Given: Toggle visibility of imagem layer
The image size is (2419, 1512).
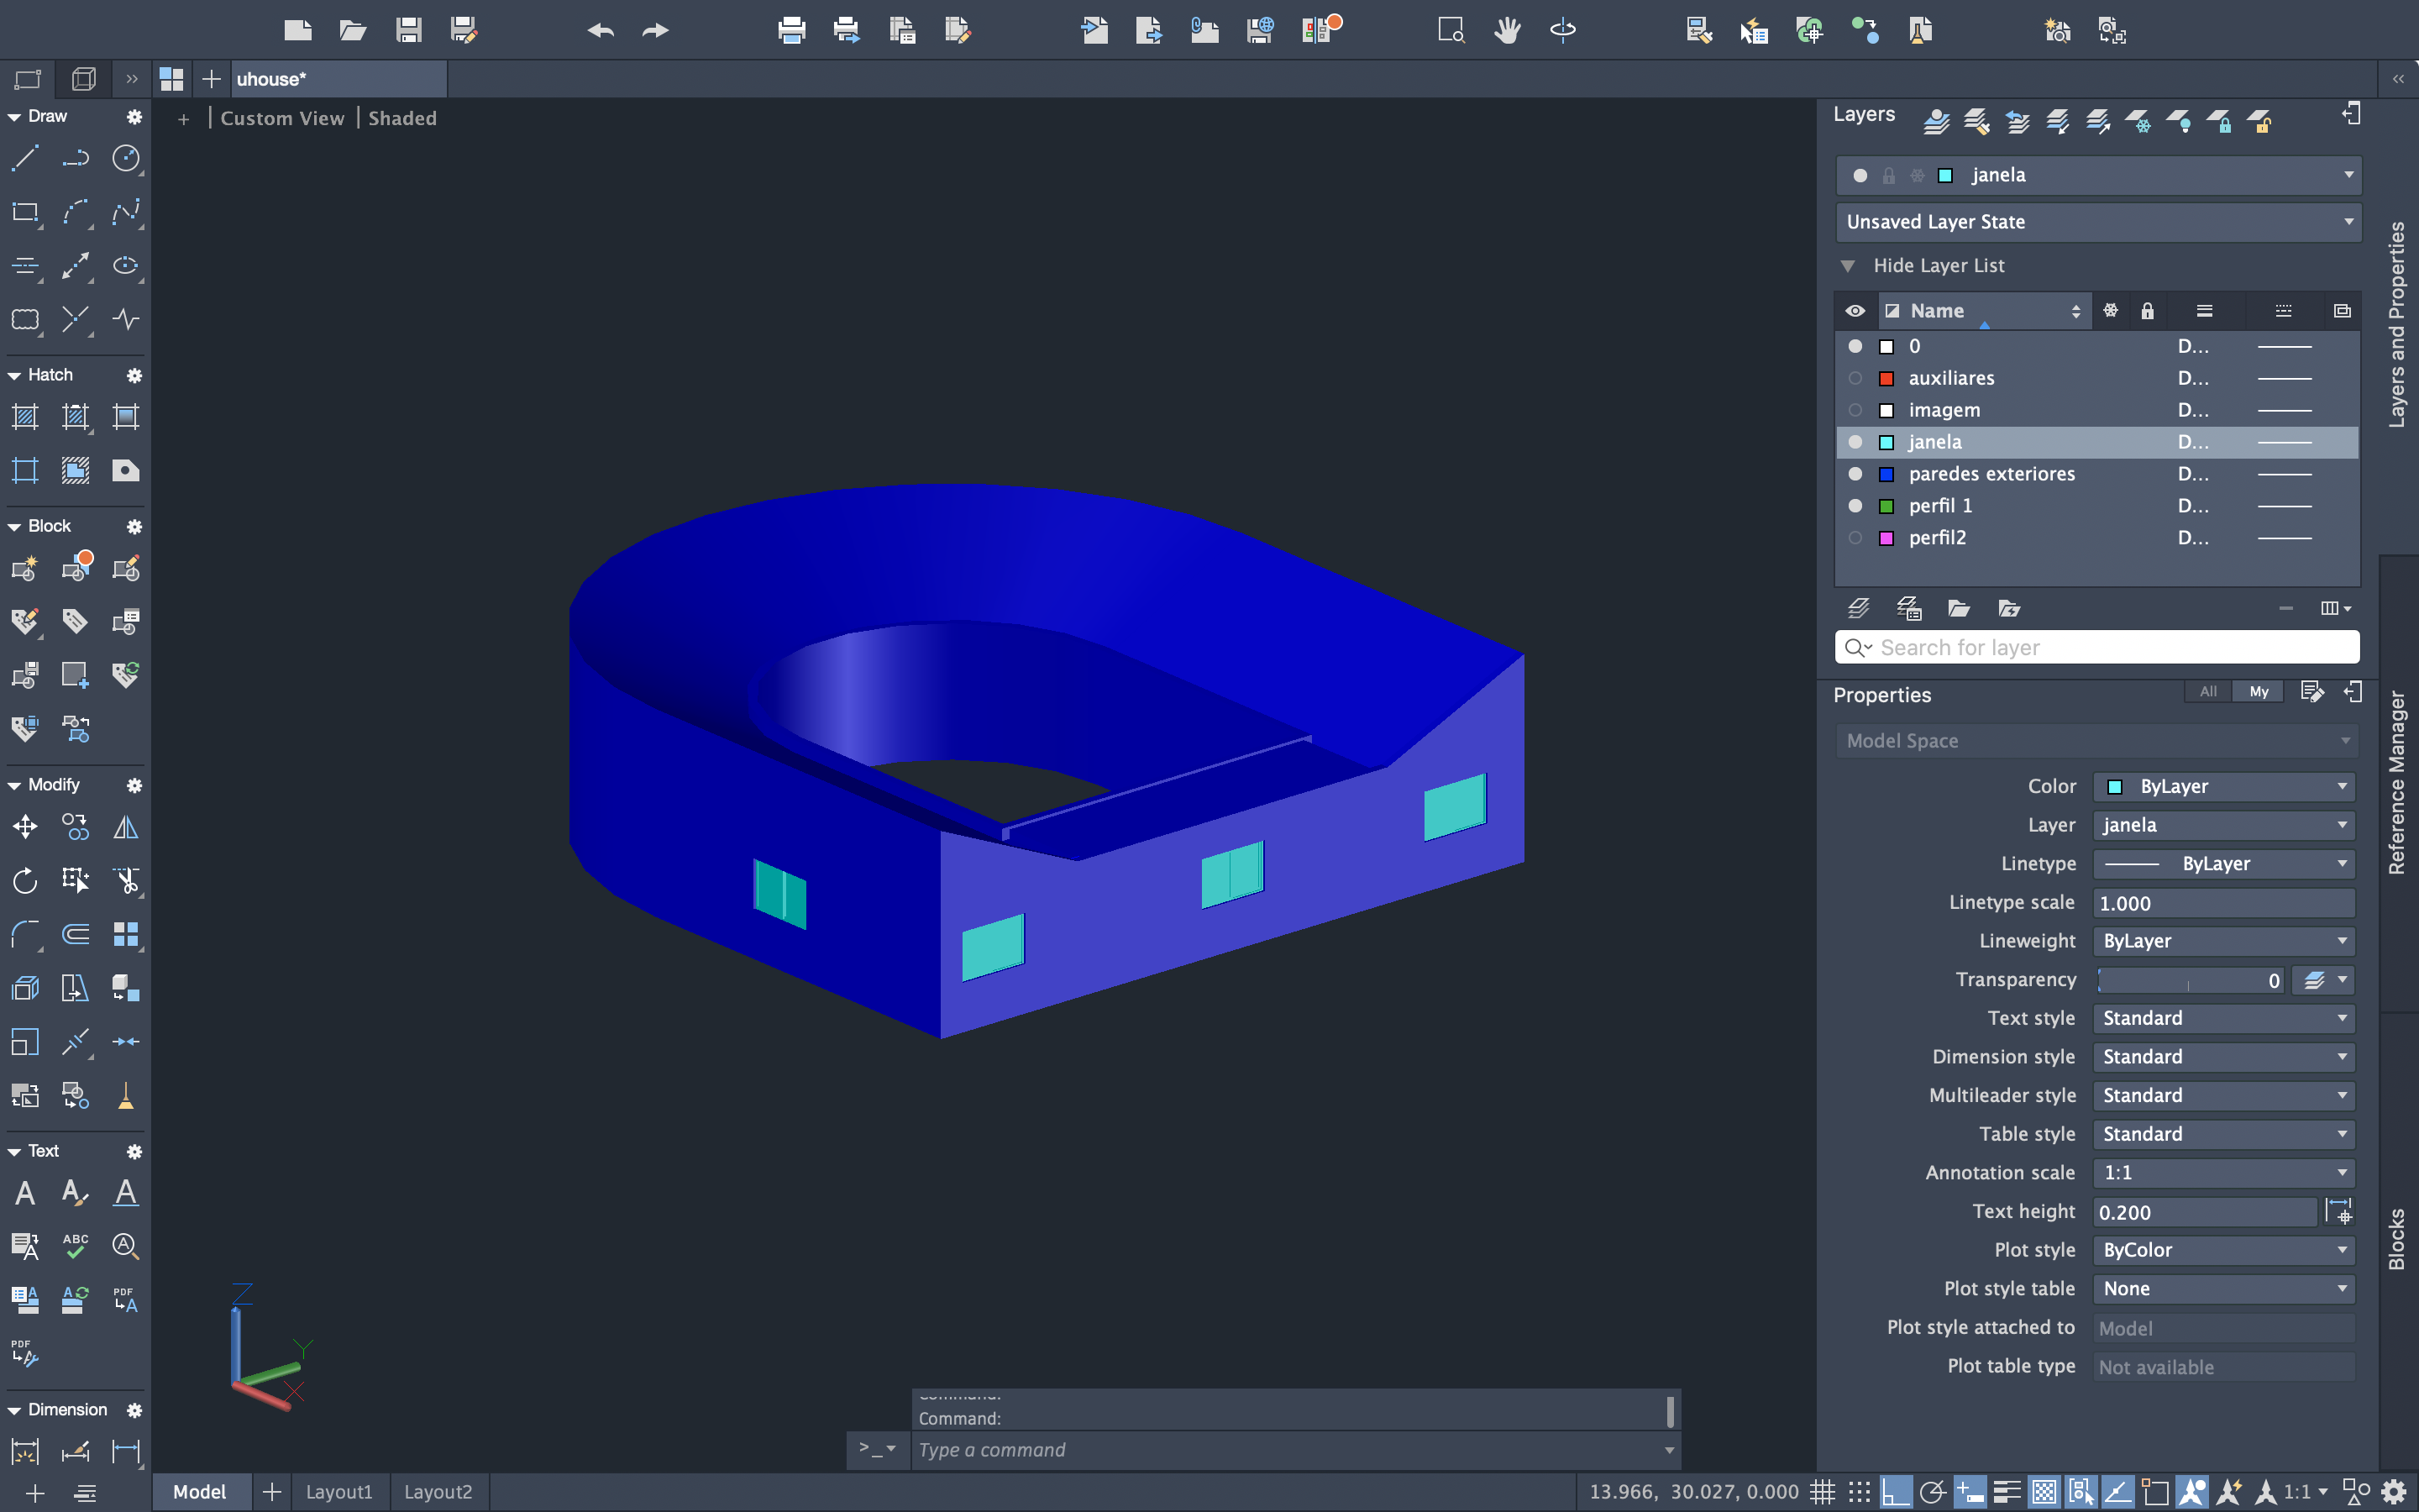Looking at the screenshot, I should (x=1855, y=410).
